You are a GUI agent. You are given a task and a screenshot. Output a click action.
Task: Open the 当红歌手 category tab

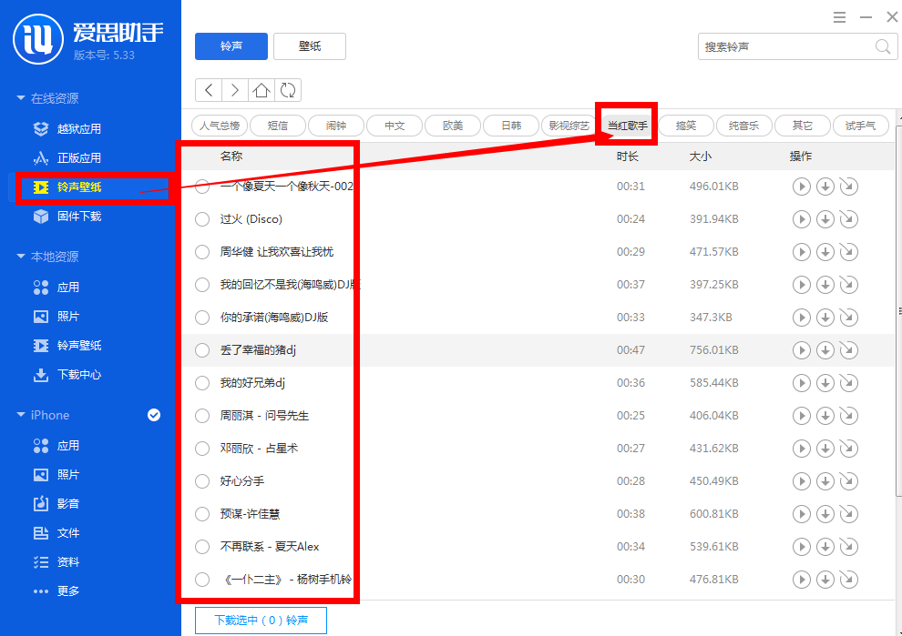point(626,126)
